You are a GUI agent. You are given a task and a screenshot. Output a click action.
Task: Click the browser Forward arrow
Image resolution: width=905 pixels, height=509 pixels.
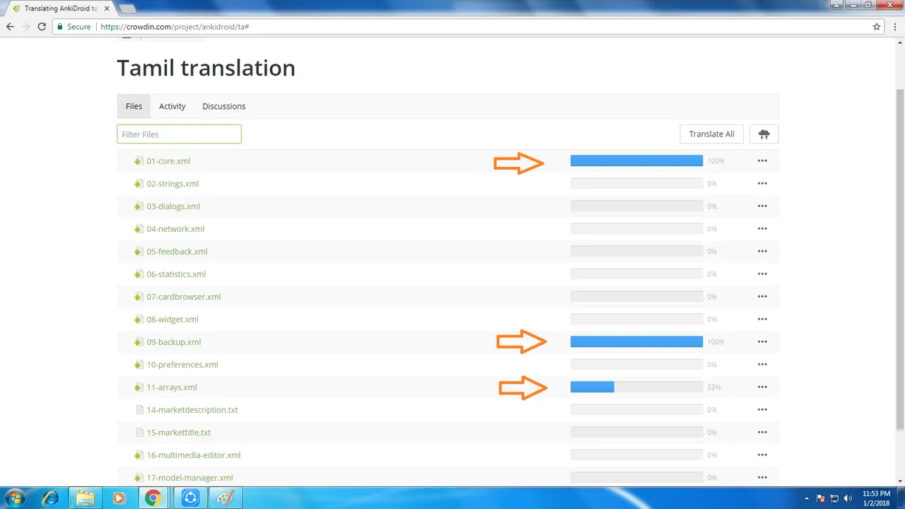click(26, 27)
